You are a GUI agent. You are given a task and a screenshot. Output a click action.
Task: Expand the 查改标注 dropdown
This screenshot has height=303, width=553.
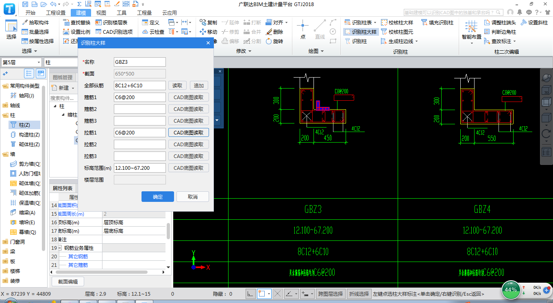point(514,41)
